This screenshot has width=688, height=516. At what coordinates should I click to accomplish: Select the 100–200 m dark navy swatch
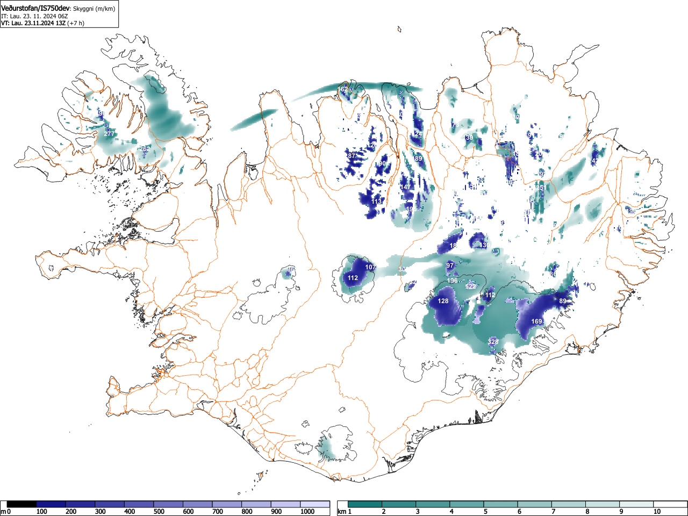(51, 504)
